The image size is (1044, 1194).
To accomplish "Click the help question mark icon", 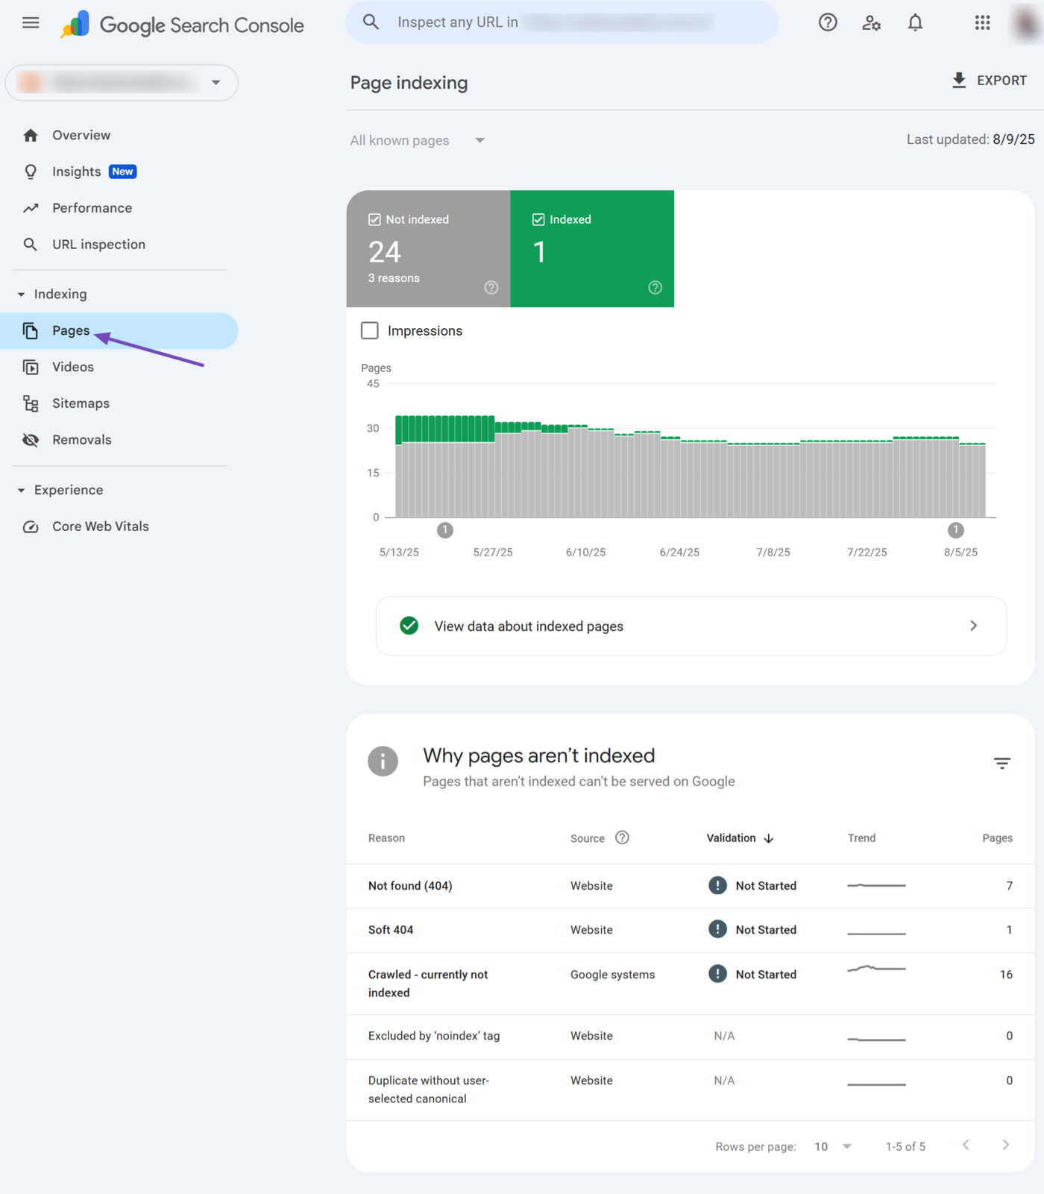I will click(827, 22).
